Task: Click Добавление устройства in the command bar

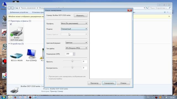Action: [x=19, y=12]
